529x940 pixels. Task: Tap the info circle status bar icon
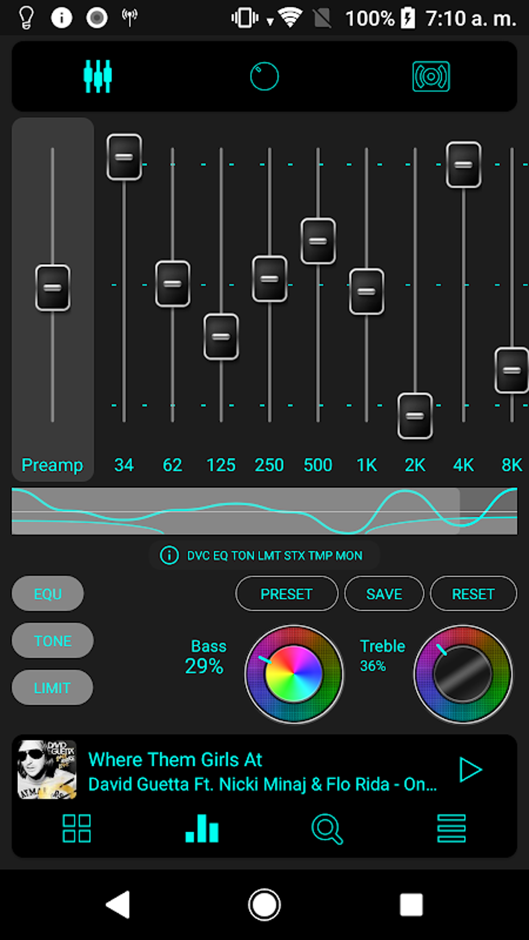61,18
